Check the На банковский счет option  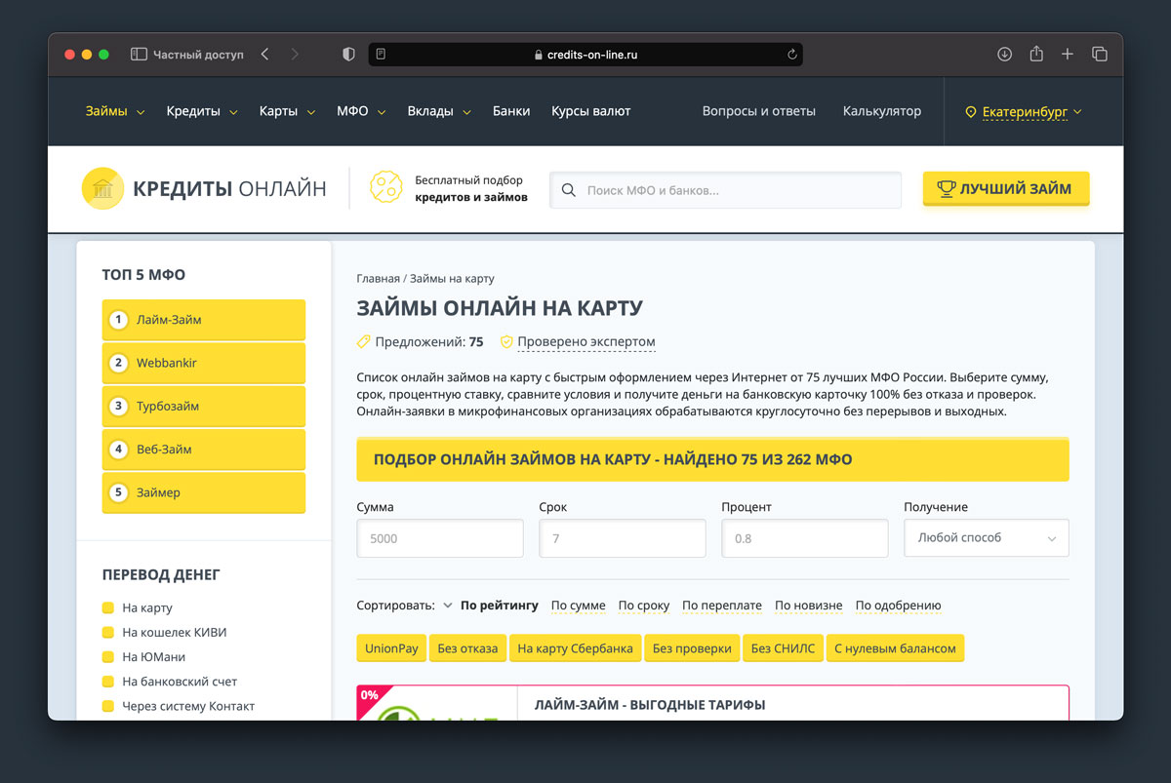pos(108,682)
